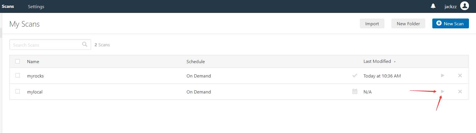Screen dimensions: 476x133
Task: Click the completed checkmark icon for myrocks
Action: point(355,75)
